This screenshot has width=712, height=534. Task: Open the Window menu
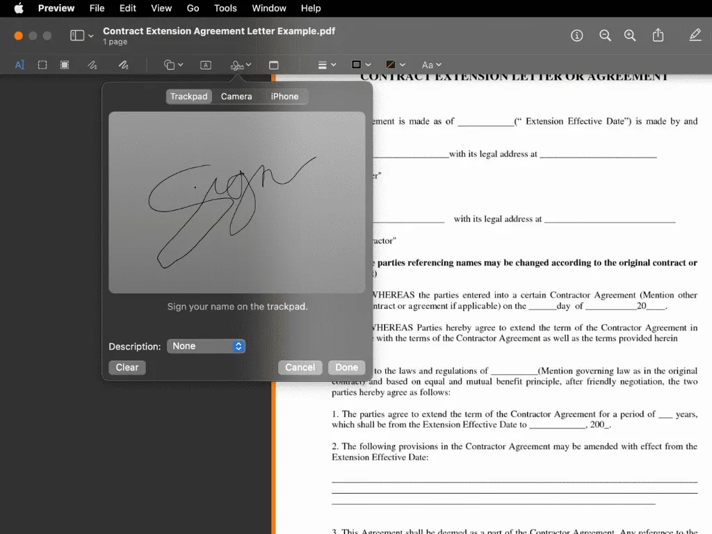(268, 8)
